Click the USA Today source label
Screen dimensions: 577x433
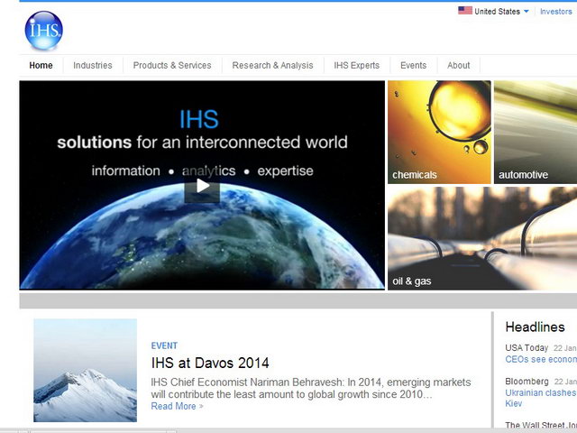coord(527,348)
